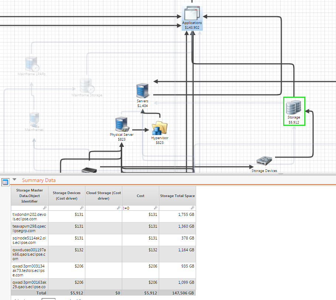Sort by Cloud Storage (Cost driver) column
Image resolution: width=336 pixels, height=300 pixels.
(103, 196)
